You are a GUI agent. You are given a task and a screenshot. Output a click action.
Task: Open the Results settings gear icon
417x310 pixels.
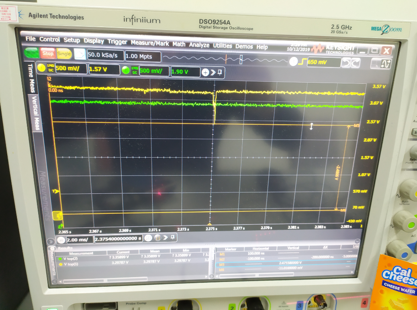[x=52, y=248]
